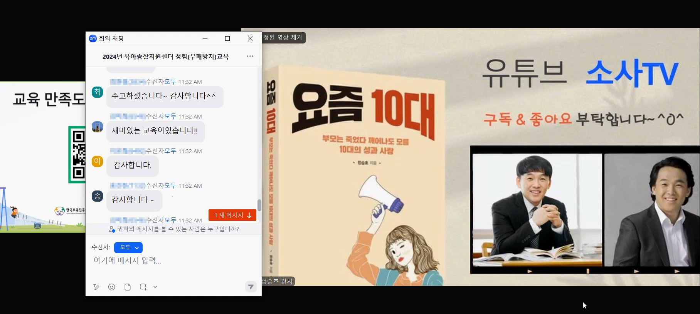Click '모두' link in the 최 message header
This screenshot has height=314, width=700.
click(170, 82)
